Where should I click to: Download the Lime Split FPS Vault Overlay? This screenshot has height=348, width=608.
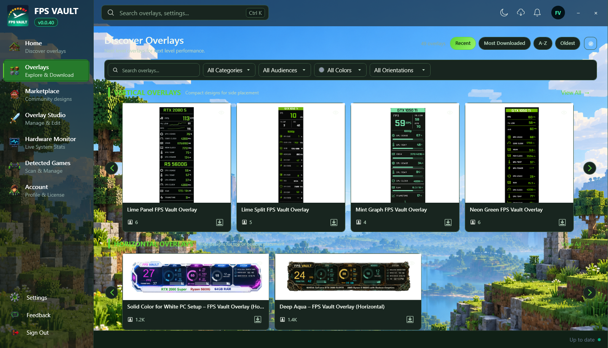pyautogui.click(x=334, y=222)
